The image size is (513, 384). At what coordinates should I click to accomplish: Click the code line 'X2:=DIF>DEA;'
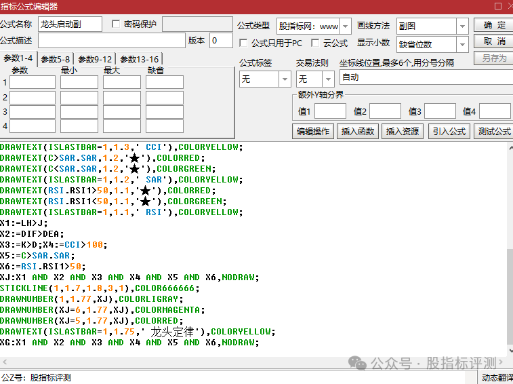[32, 234]
